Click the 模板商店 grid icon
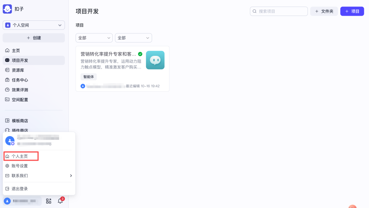Viewport: 369px width, 208px height. pyautogui.click(x=7, y=120)
